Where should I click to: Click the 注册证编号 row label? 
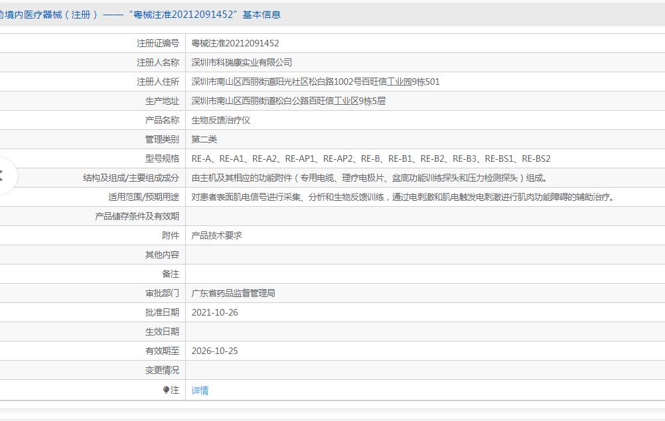(158, 43)
